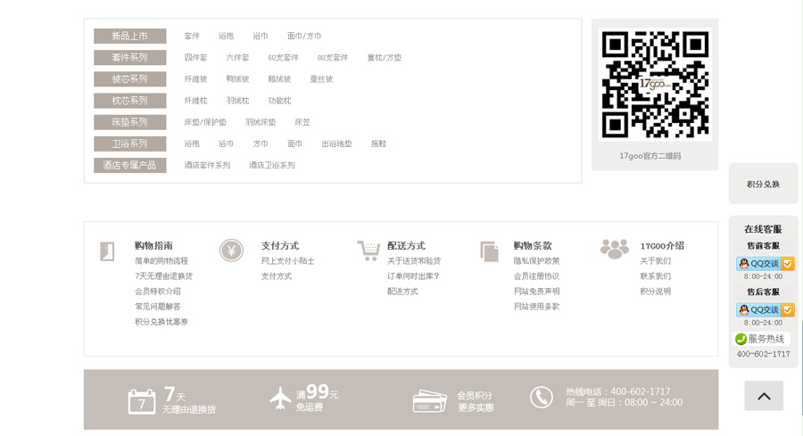This screenshot has width=803, height=436.
Task: Open 四件套 link
Action: tap(196, 57)
